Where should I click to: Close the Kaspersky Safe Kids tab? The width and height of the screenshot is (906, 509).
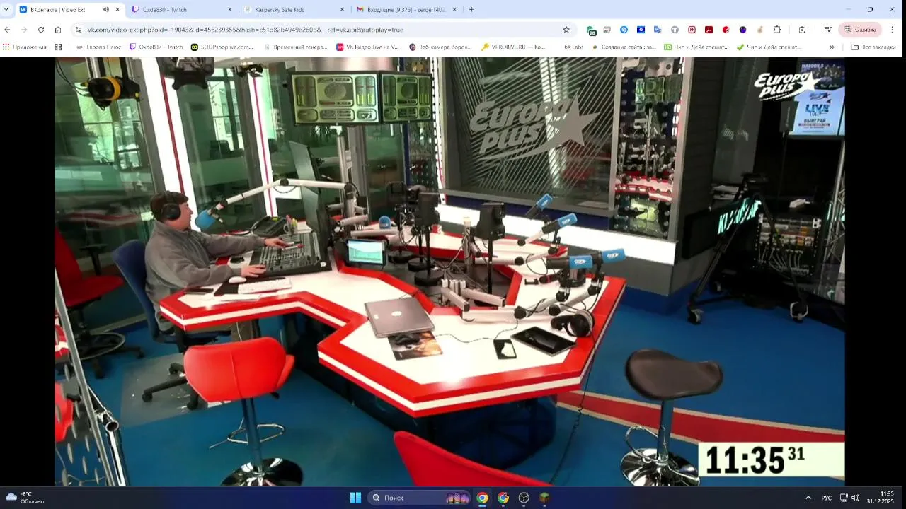point(342,9)
